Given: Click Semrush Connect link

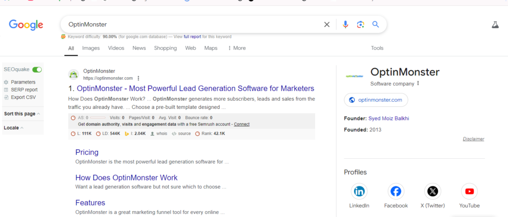Looking at the screenshot, I should (x=242, y=125).
